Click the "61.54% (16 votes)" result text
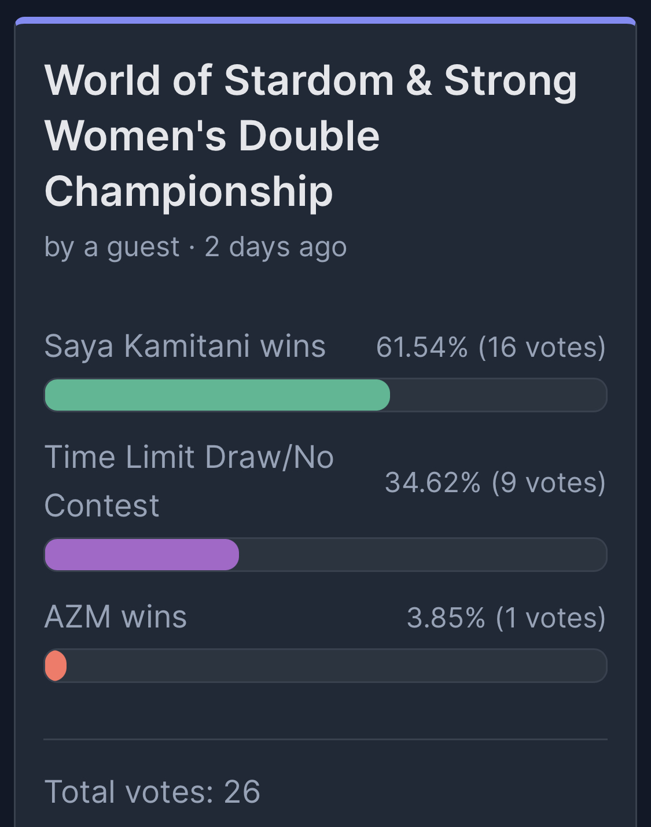The image size is (651, 827). click(x=491, y=347)
